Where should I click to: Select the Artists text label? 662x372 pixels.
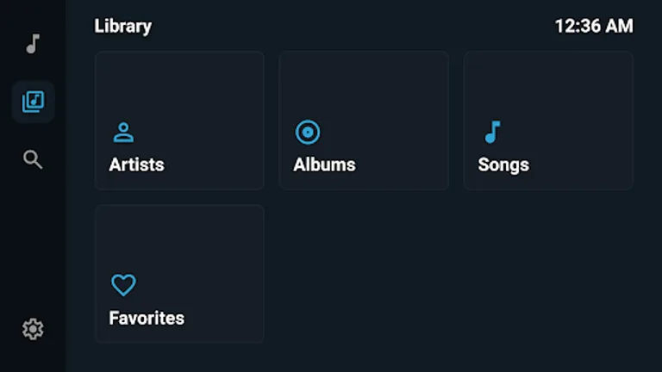[136, 164]
